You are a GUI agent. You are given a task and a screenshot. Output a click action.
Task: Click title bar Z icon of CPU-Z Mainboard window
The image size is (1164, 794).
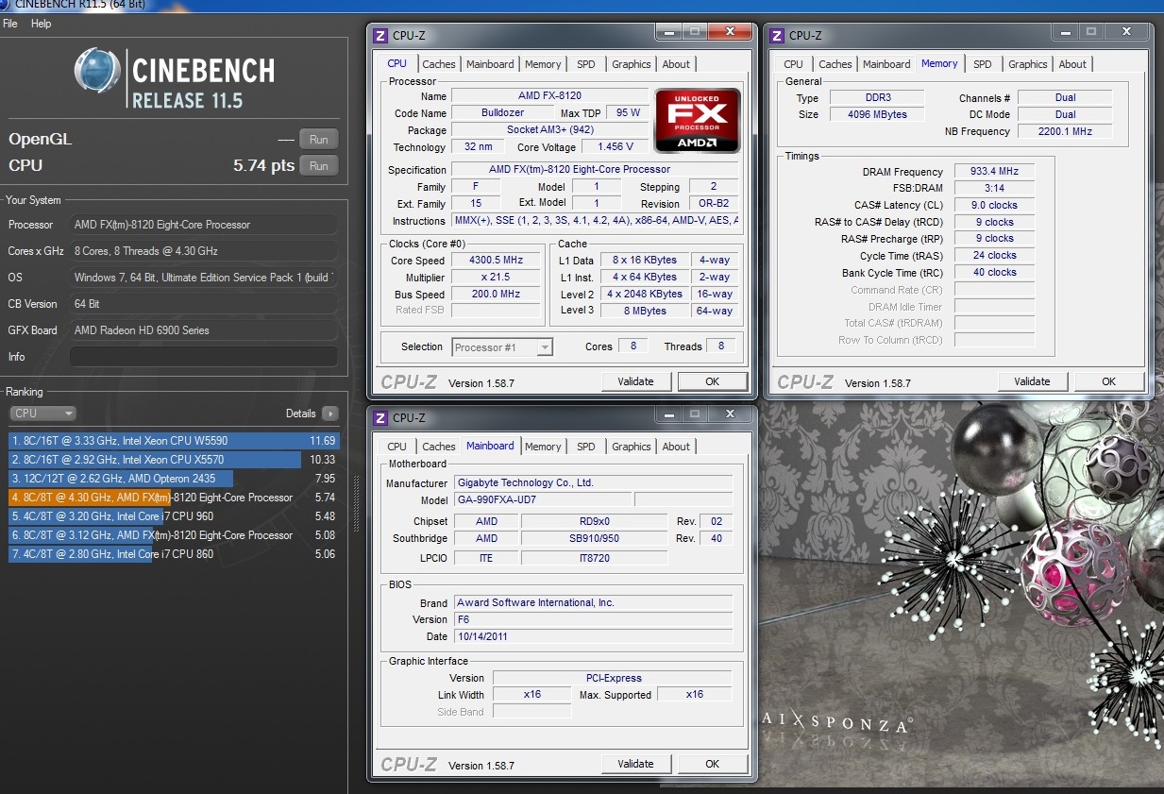tap(380, 418)
